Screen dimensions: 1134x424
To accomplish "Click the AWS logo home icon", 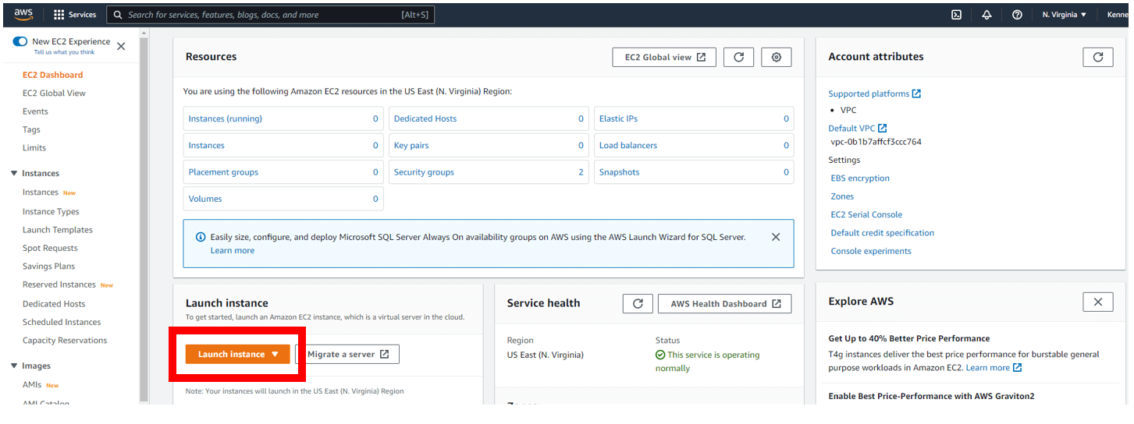I will tap(23, 14).
